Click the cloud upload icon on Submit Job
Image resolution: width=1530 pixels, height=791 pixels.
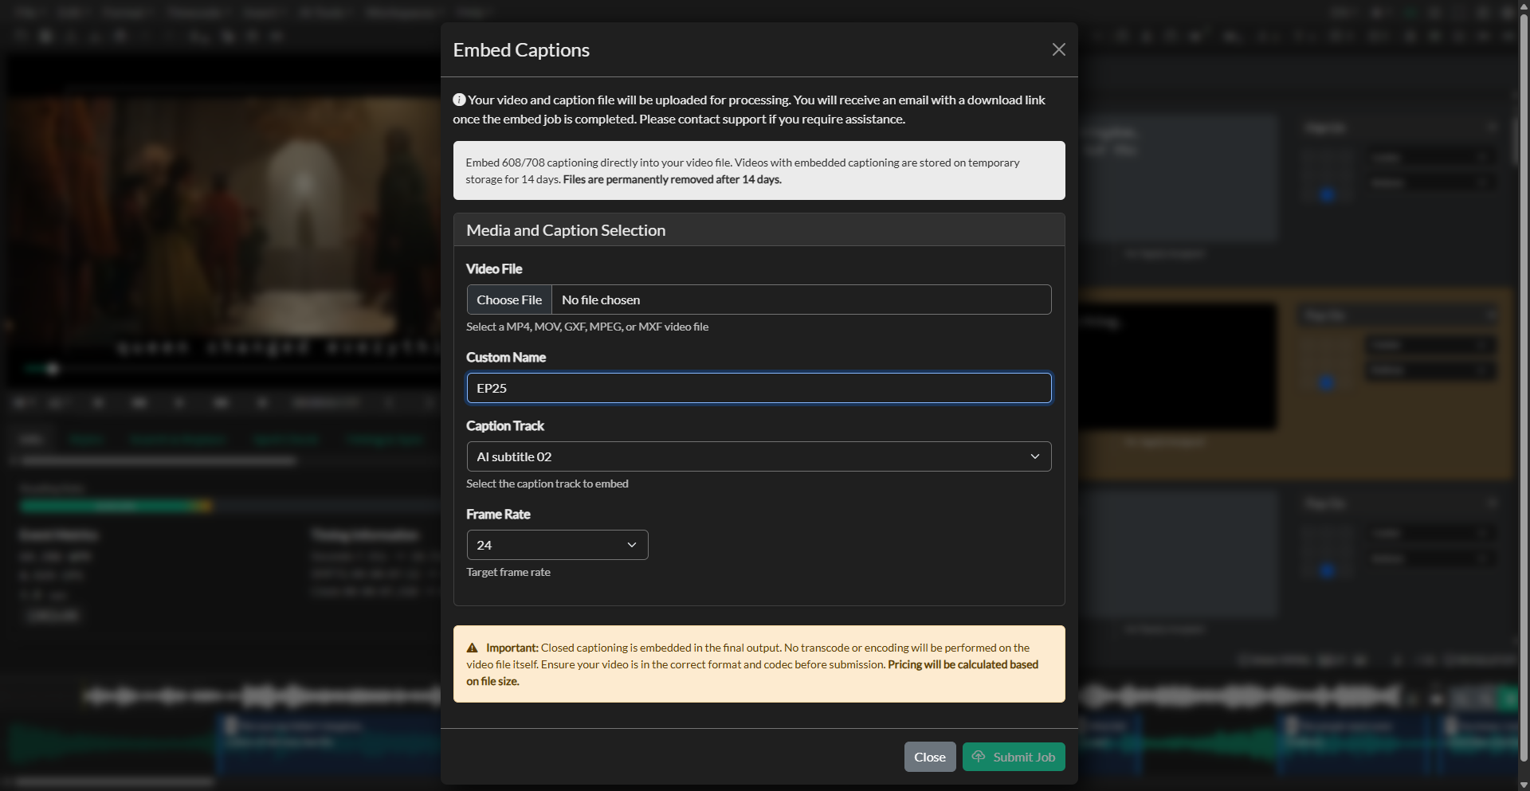979,757
